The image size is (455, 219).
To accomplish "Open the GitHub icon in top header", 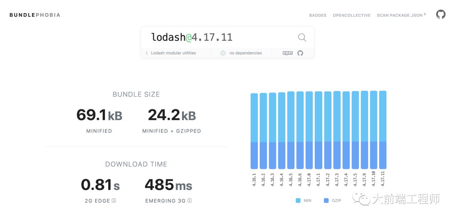I will click(x=441, y=14).
